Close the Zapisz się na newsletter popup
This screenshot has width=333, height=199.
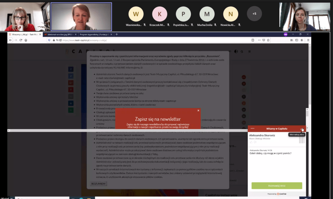198,110
